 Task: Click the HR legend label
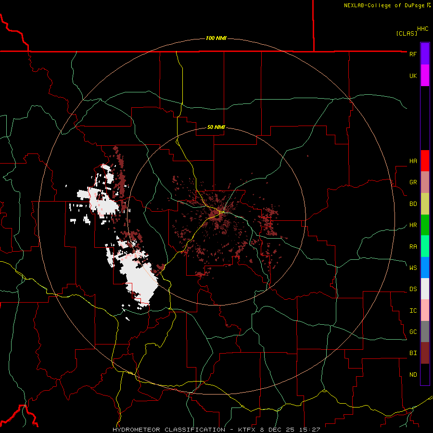click(x=413, y=225)
